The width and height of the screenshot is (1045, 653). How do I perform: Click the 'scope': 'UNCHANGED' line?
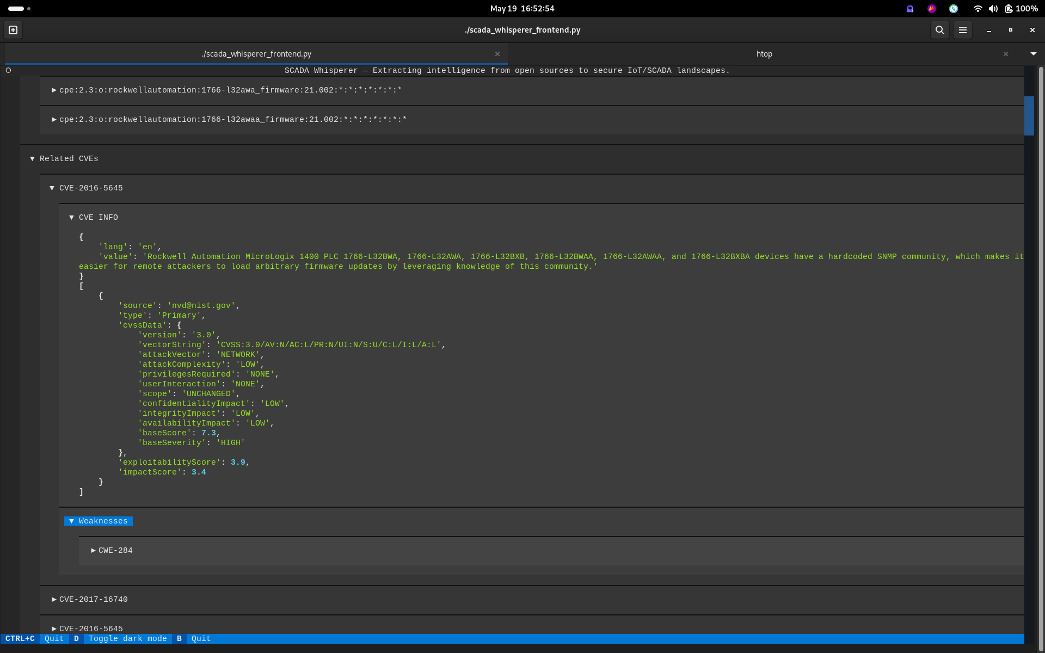pyautogui.click(x=189, y=394)
